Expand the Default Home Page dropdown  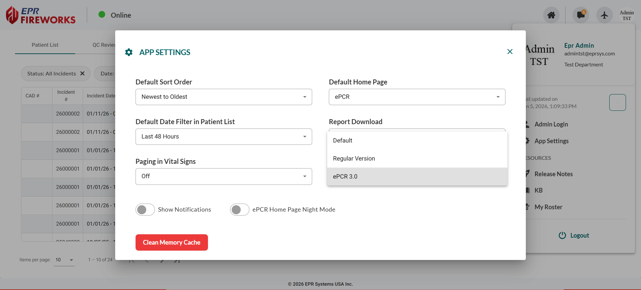click(x=417, y=97)
